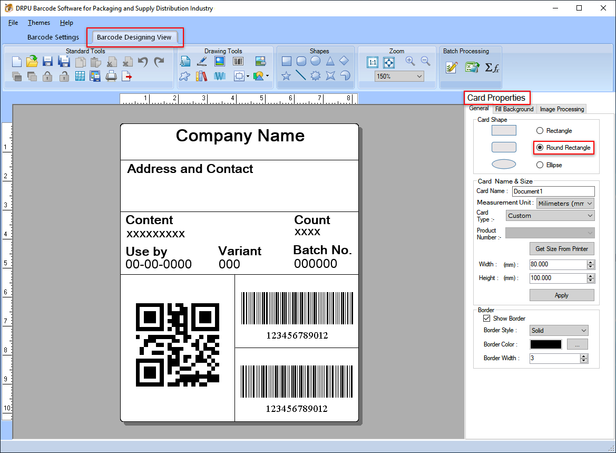The width and height of the screenshot is (616, 453).
Task: Select the triangle shape tool
Action: click(330, 61)
